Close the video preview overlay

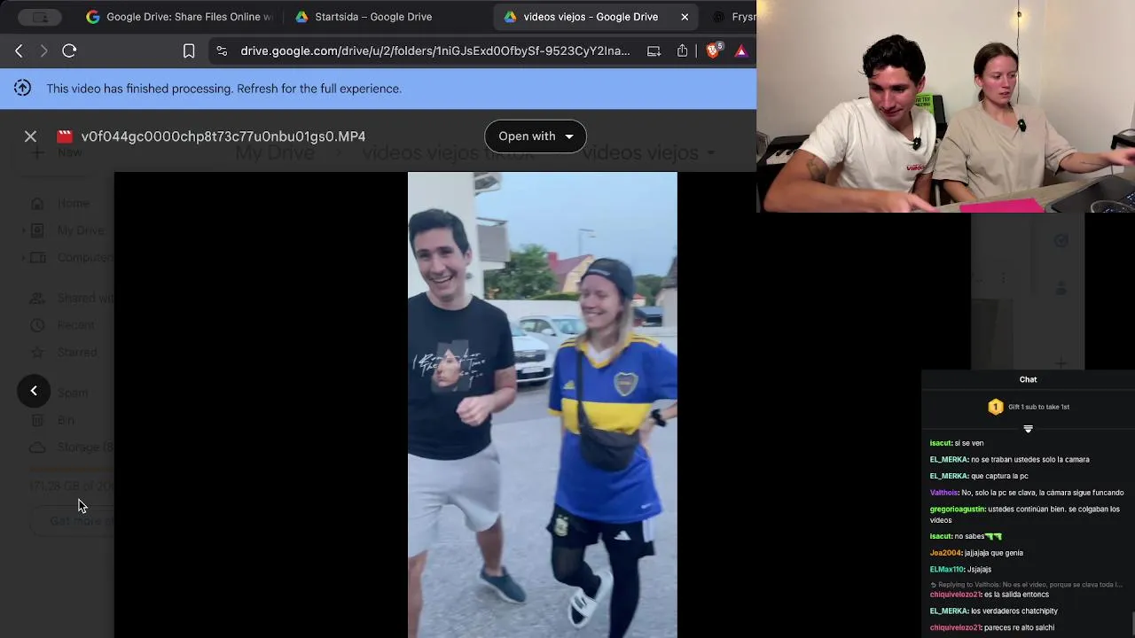click(x=30, y=136)
